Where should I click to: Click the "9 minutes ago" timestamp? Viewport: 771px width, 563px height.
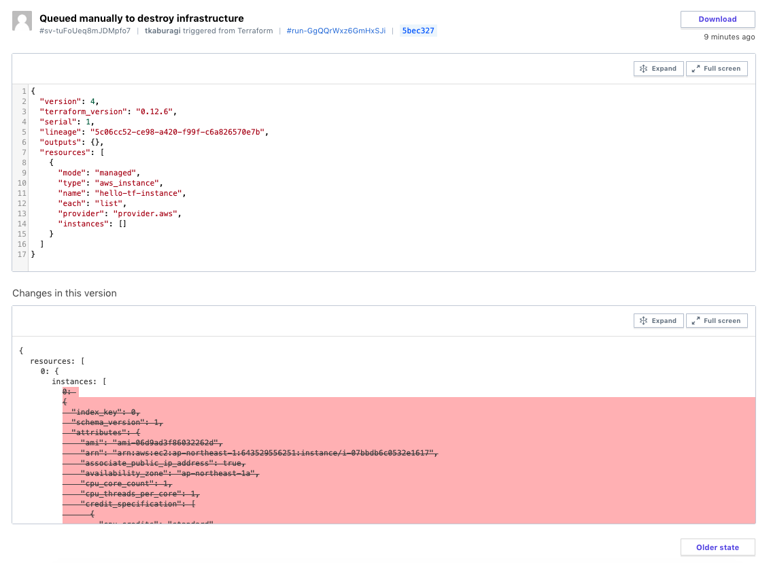729,37
